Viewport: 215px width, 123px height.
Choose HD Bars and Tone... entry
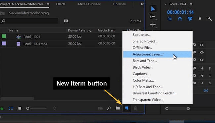157,87
